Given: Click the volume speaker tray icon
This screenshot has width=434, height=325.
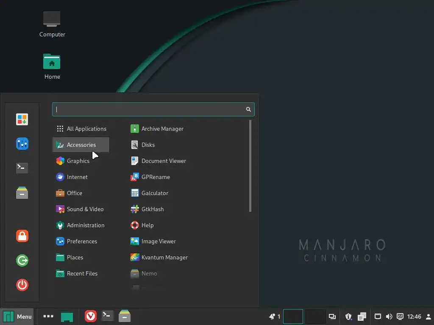Looking at the screenshot, I should (x=389, y=317).
